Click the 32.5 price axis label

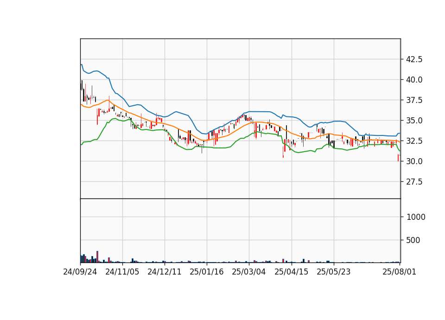414,141
